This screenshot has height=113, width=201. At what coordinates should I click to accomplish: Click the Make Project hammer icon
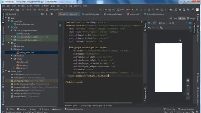(100, 10)
